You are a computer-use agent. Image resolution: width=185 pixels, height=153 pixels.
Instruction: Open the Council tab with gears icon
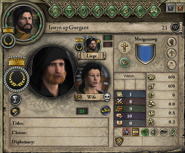pos(84,11)
